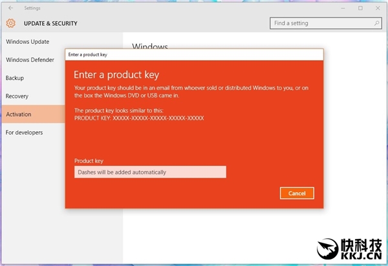388x266 pixels.
Task: Click the magnifier icon in search box
Action: [x=377, y=23]
